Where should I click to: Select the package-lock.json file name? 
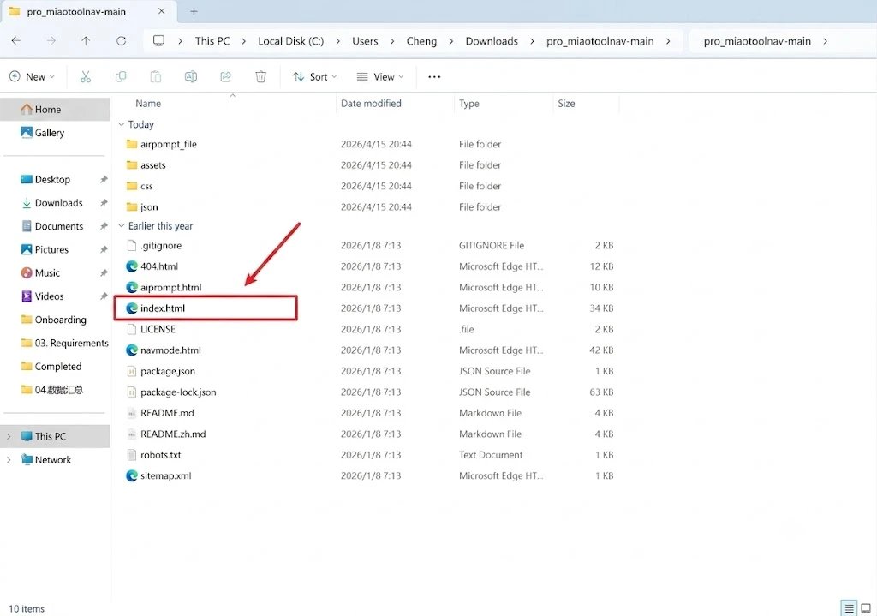[x=178, y=392]
